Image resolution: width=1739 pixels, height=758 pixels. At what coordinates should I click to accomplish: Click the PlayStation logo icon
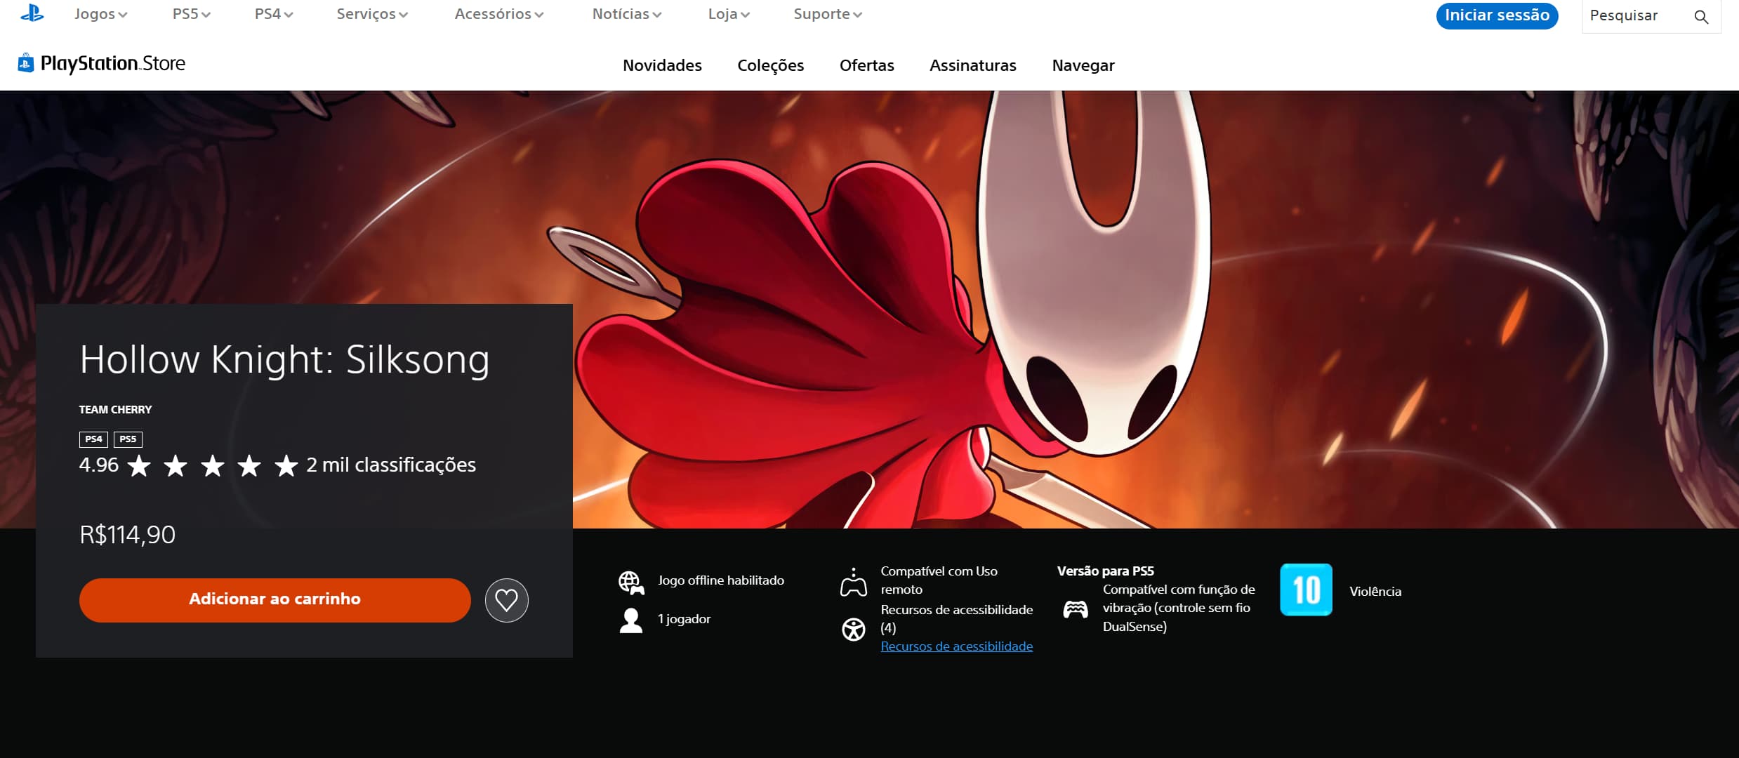pyautogui.click(x=31, y=14)
